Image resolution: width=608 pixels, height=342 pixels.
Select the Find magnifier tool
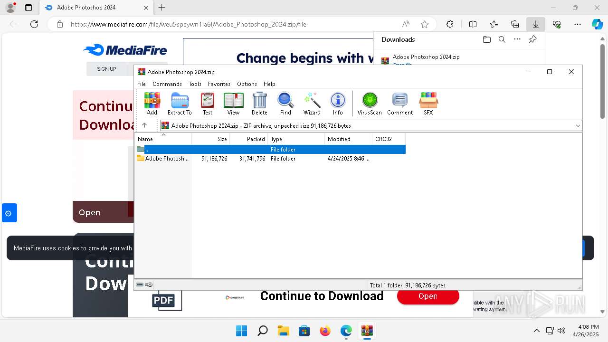[285, 104]
